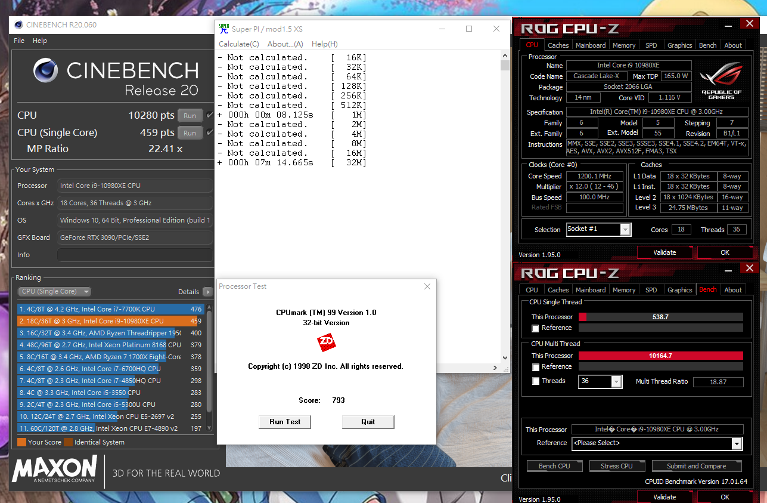767x503 pixels.
Task: Click the Identical System brown swatch
Action: (x=68, y=442)
